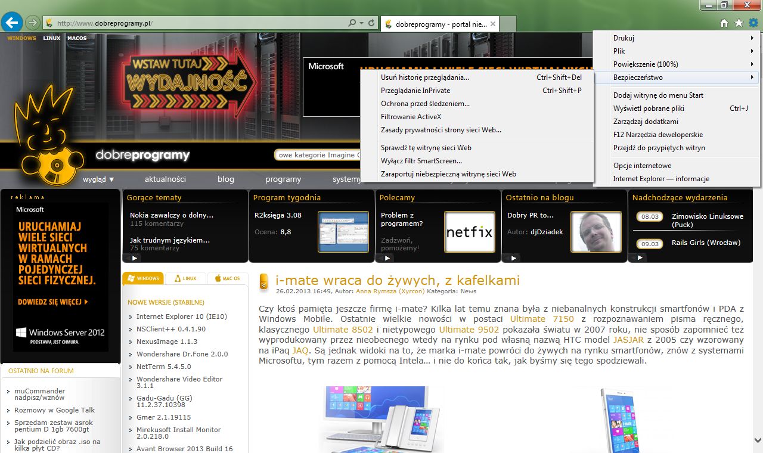Image resolution: width=763 pixels, height=453 pixels.
Task: Close the dobreprogramy browser tab
Action: tap(493, 24)
